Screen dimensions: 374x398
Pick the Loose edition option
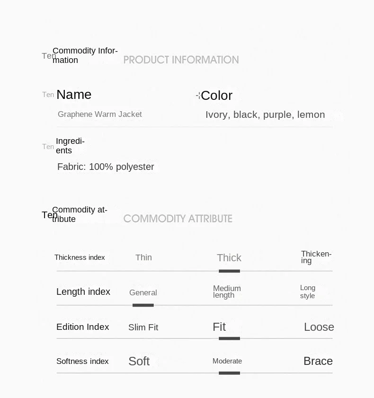pos(319,327)
